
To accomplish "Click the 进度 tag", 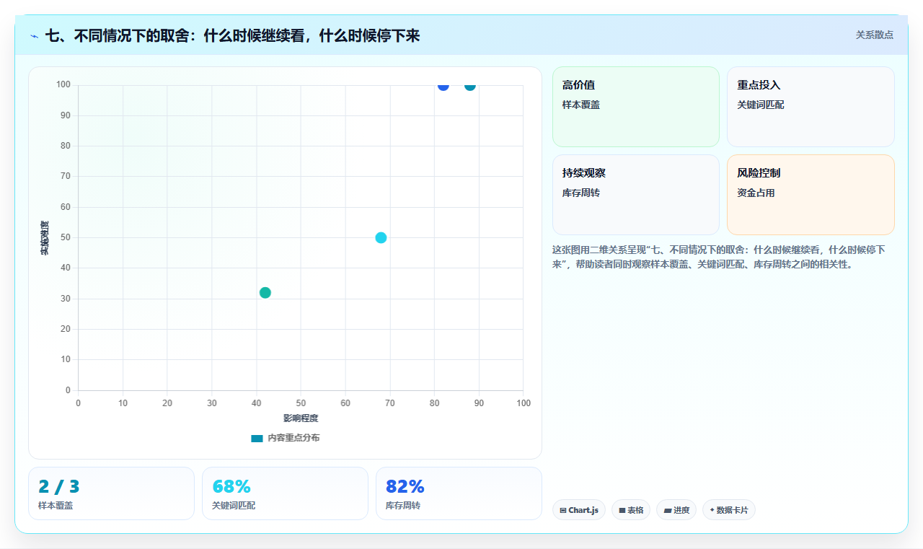I will point(676,510).
